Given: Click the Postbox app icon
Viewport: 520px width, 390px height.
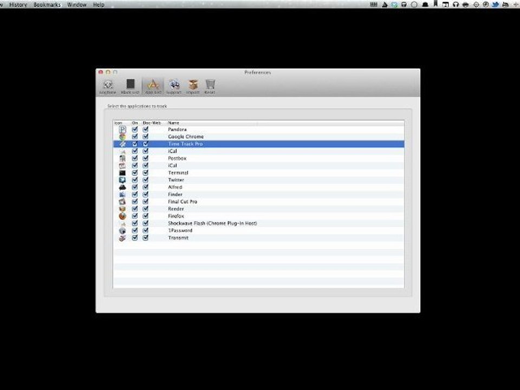Looking at the screenshot, I should click(122, 159).
